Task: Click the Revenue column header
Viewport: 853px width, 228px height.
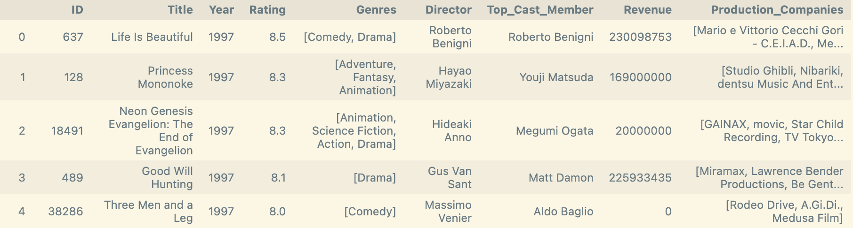Action: [x=648, y=10]
